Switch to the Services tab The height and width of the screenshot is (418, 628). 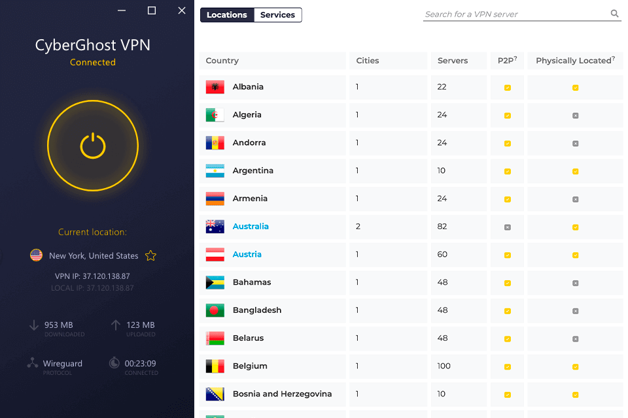point(277,15)
